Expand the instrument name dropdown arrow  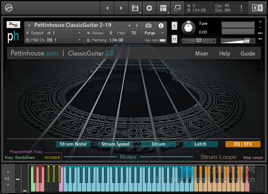click(x=29, y=26)
